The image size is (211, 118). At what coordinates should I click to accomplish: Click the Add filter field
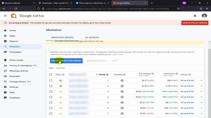click(x=61, y=68)
